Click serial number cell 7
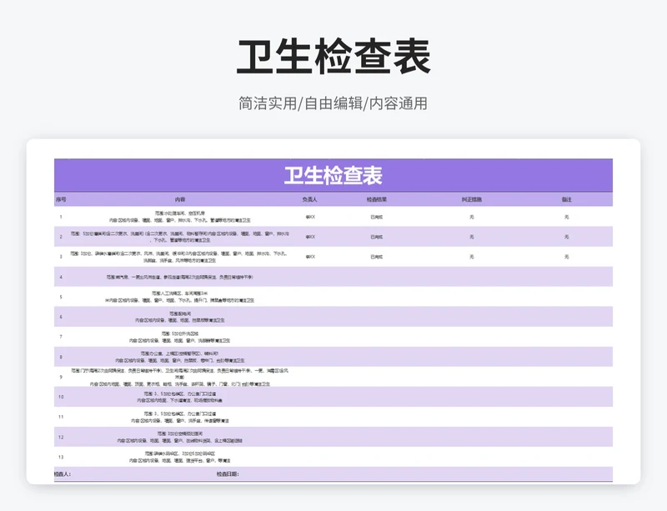667x511 pixels. [61, 337]
